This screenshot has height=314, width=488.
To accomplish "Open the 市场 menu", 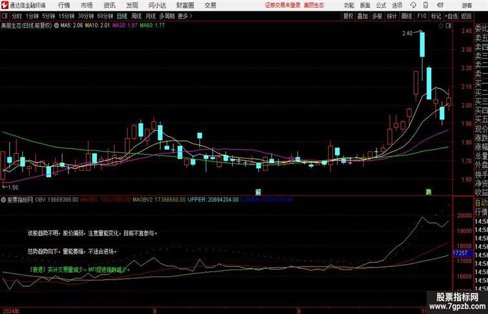I will (x=86, y=5).
